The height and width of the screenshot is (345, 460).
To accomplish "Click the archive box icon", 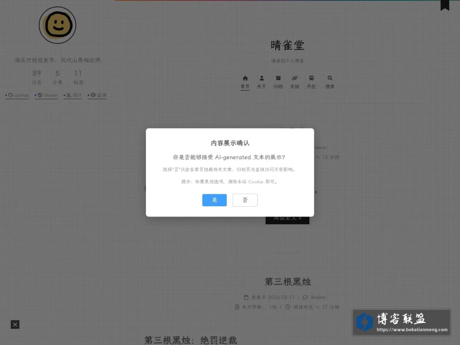I will coord(278,78).
